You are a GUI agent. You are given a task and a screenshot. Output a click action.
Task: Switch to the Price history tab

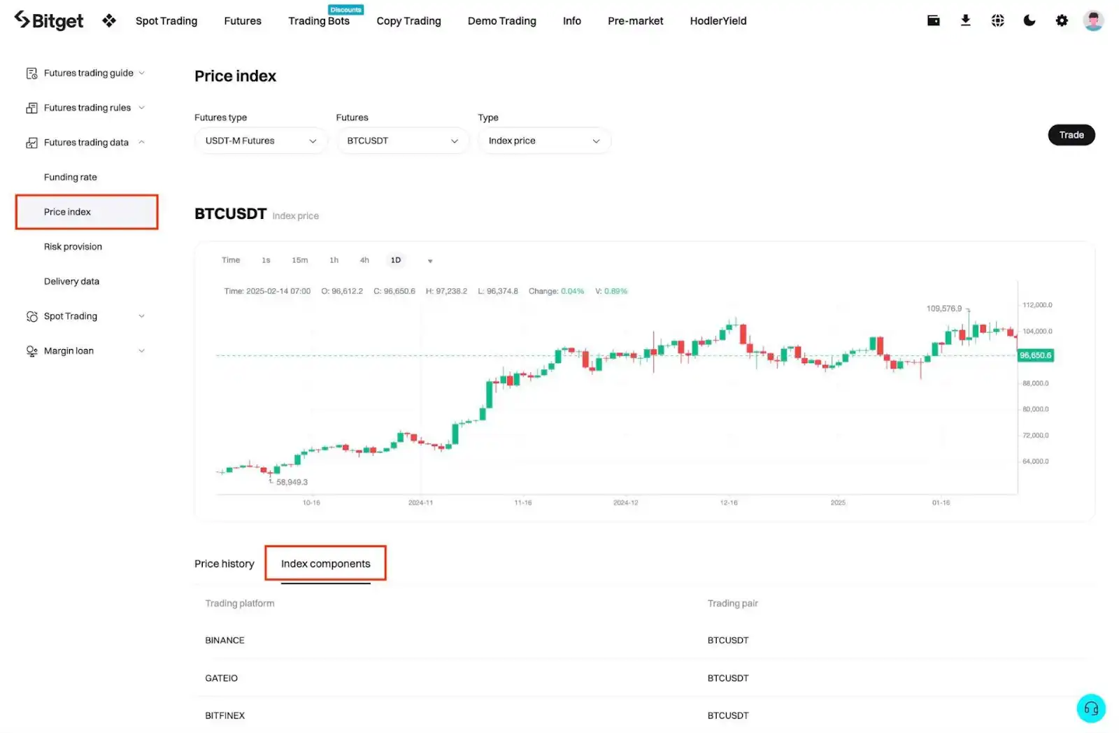coord(224,564)
